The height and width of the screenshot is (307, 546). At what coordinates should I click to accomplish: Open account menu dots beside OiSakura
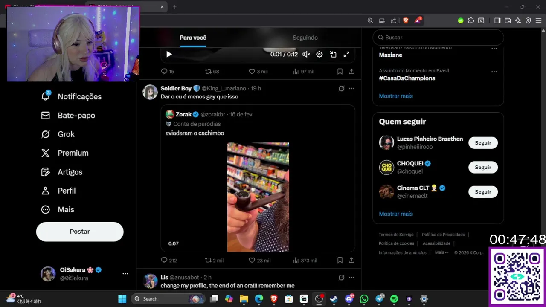125,274
